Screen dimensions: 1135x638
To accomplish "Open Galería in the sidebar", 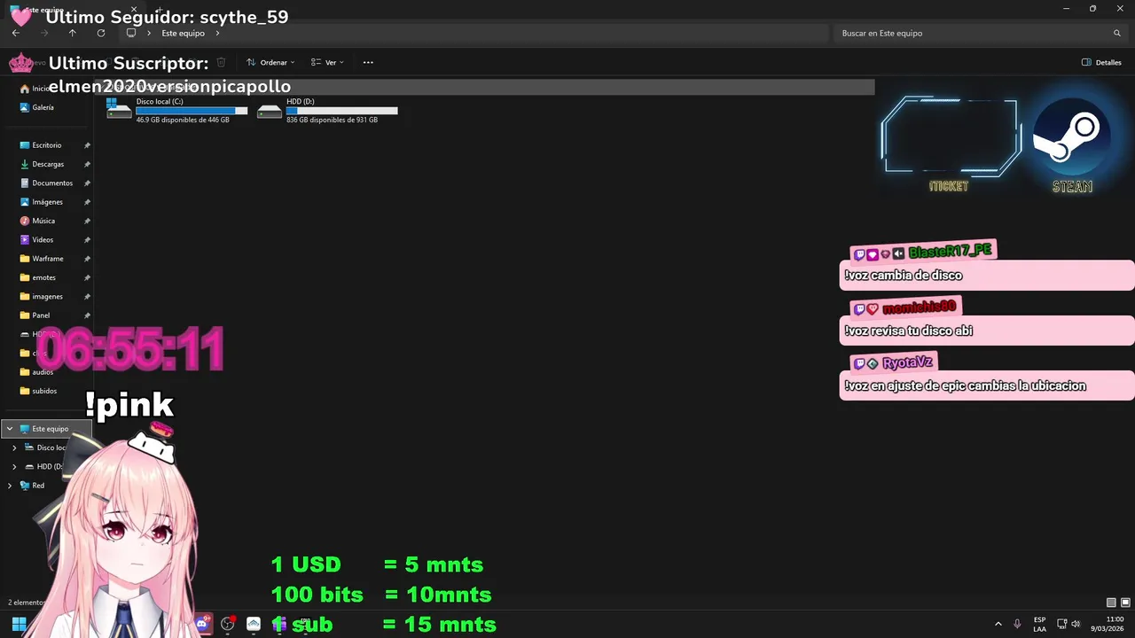I will 43,107.
